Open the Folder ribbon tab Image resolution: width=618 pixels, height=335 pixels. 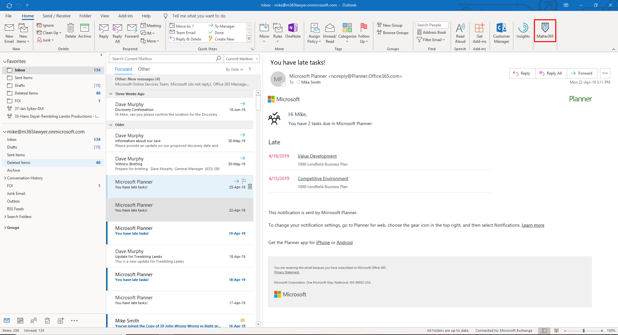point(85,16)
